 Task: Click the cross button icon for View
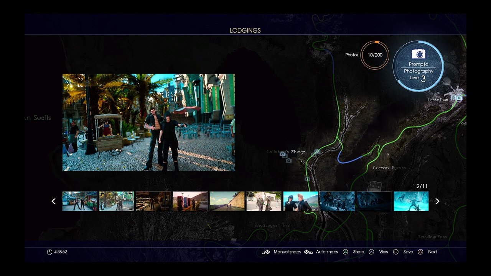tap(371, 252)
